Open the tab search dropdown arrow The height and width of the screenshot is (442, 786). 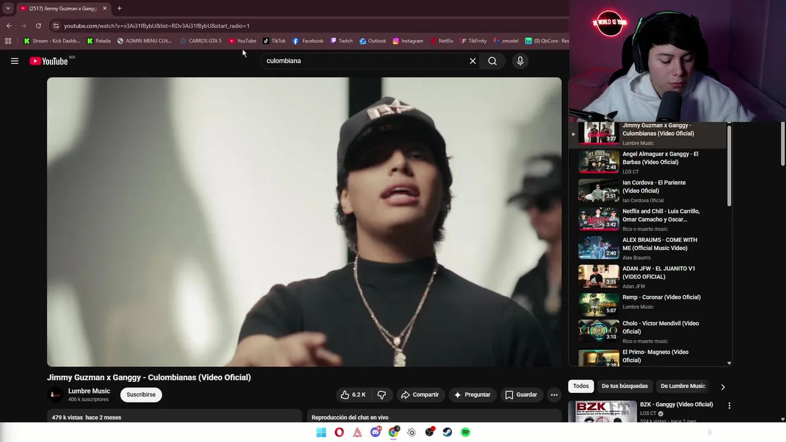point(8,9)
